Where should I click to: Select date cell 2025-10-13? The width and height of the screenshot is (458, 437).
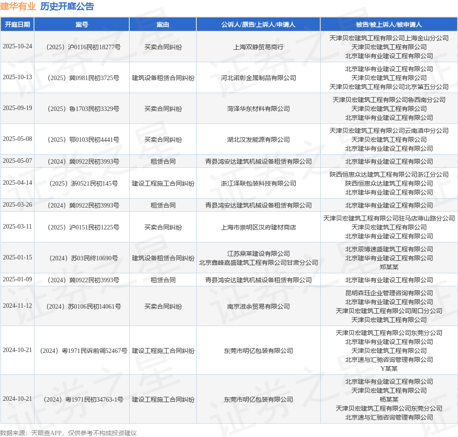point(17,77)
